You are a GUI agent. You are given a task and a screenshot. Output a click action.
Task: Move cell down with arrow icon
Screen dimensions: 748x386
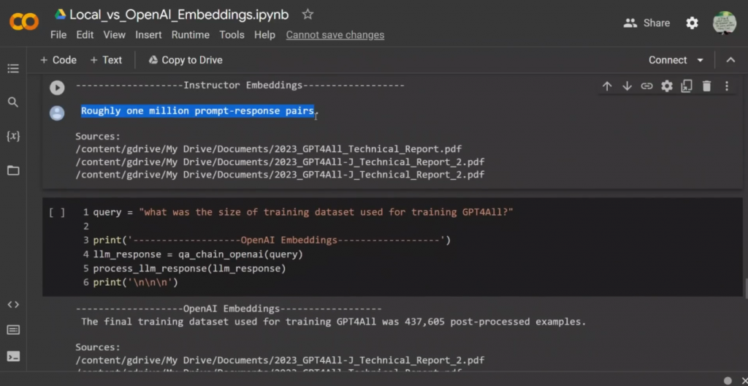pos(627,86)
